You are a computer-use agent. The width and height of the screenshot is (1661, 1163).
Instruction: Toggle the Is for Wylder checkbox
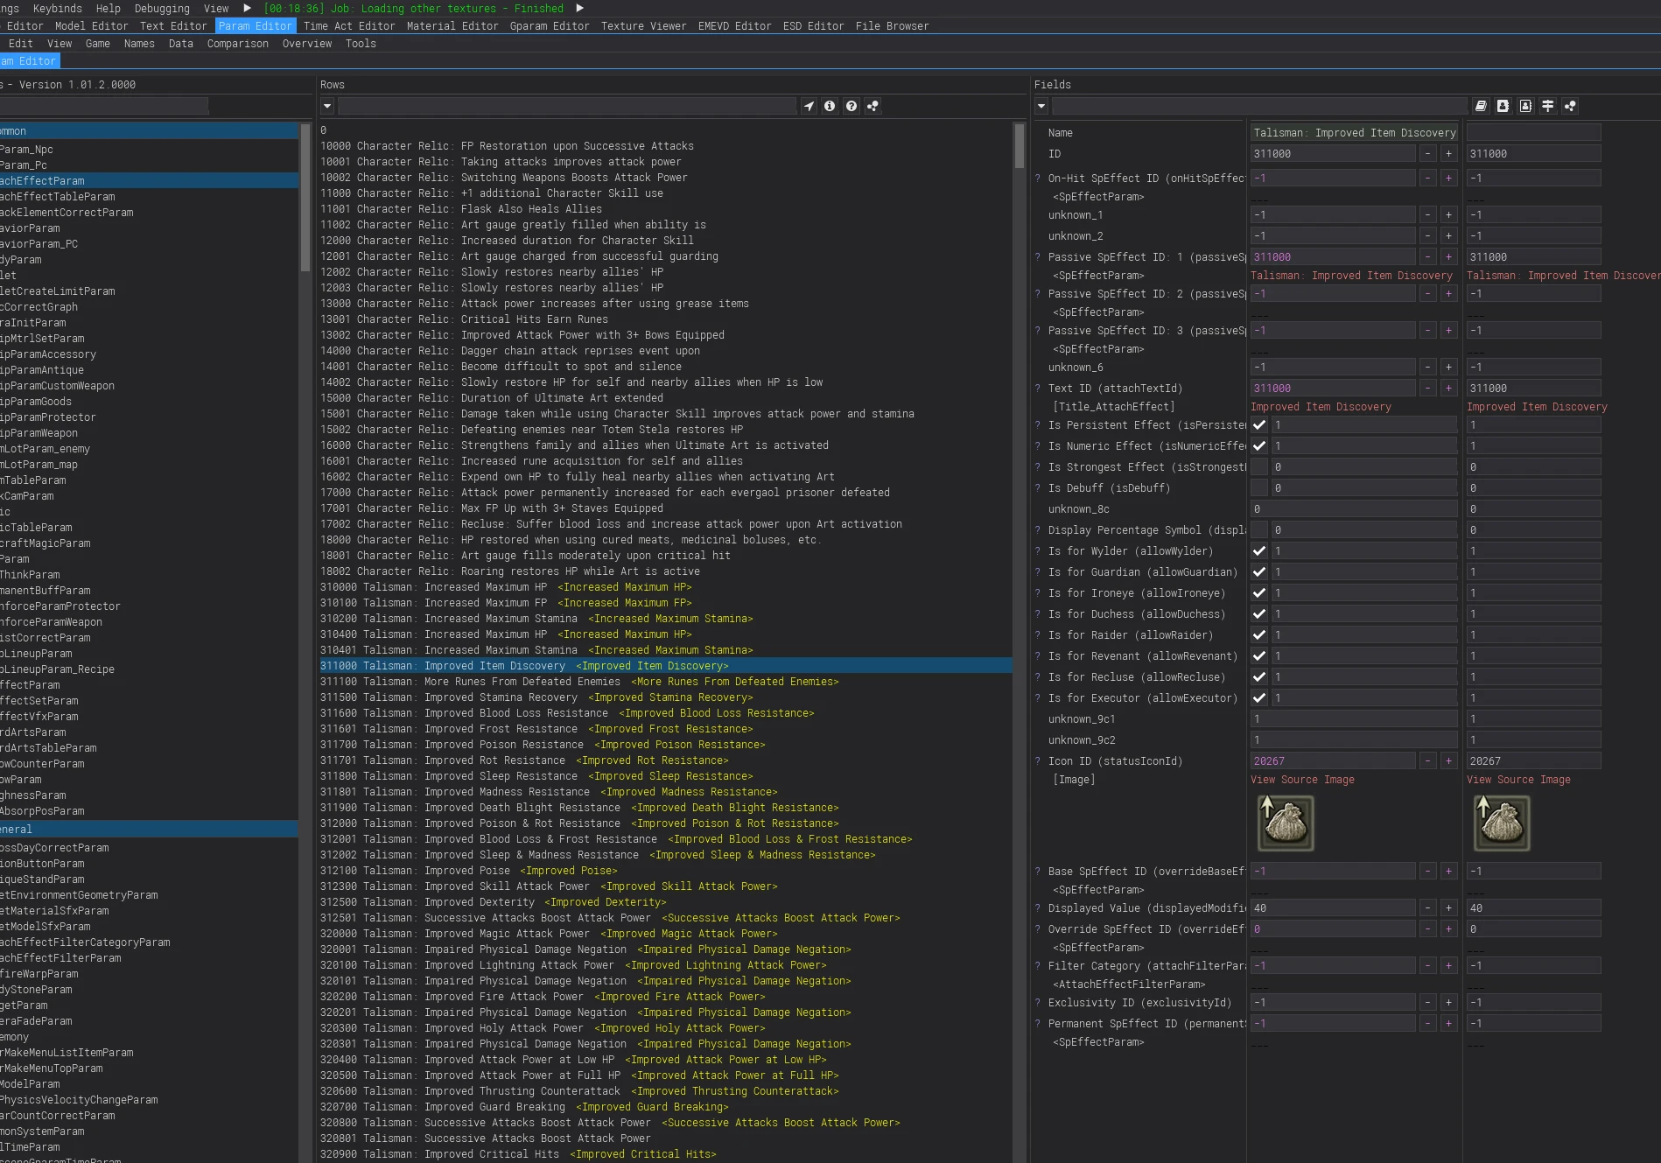(x=1259, y=551)
